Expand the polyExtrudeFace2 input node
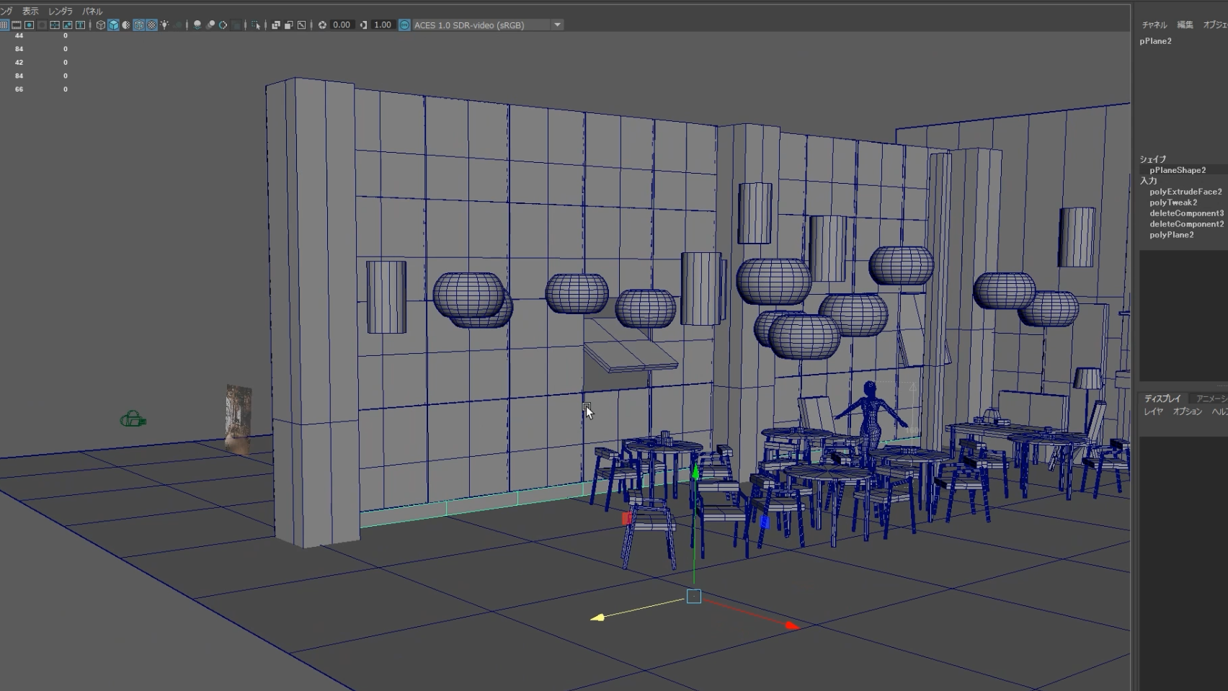This screenshot has height=691, width=1228. coord(1185,192)
